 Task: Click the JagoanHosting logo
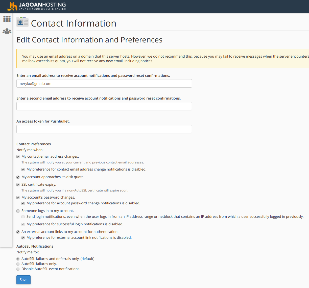[x=37, y=6]
